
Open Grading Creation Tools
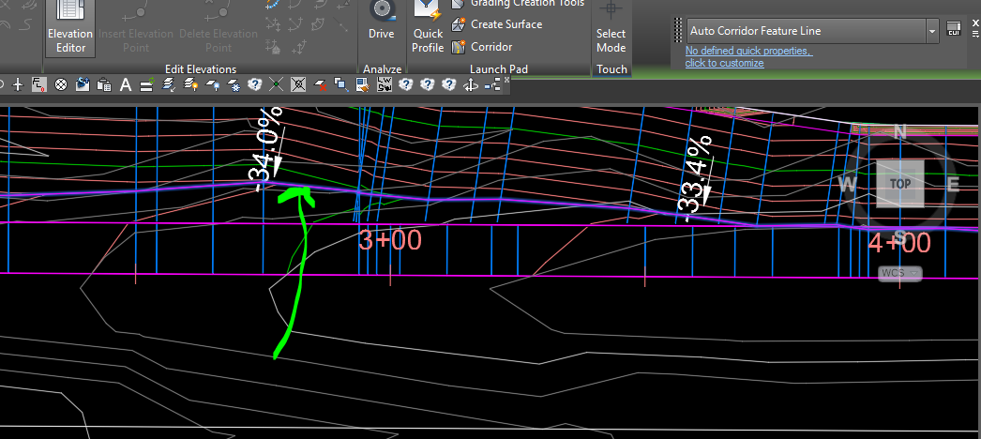click(x=519, y=4)
